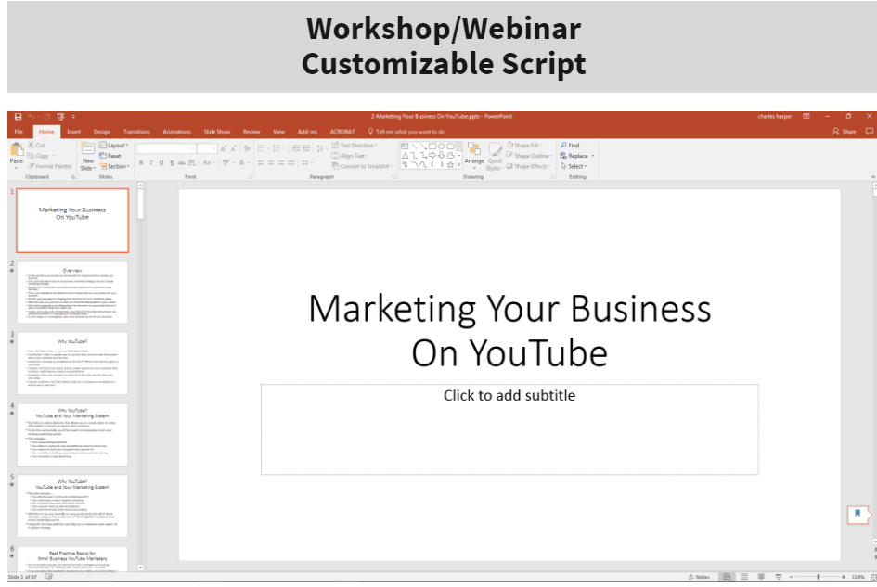This screenshot has height=587, width=877.
Task: Open the Review ribbon tab
Action: (x=251, y=132)
